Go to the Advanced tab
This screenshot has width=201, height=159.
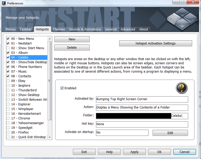click(x=128, y=29)
